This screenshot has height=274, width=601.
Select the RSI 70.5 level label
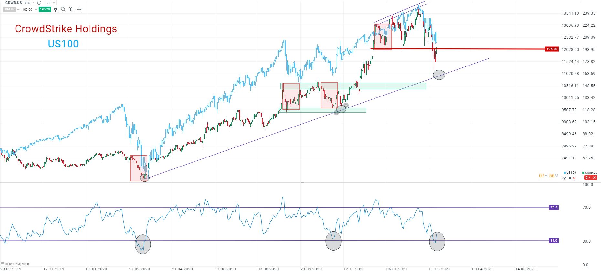[554, 208]
